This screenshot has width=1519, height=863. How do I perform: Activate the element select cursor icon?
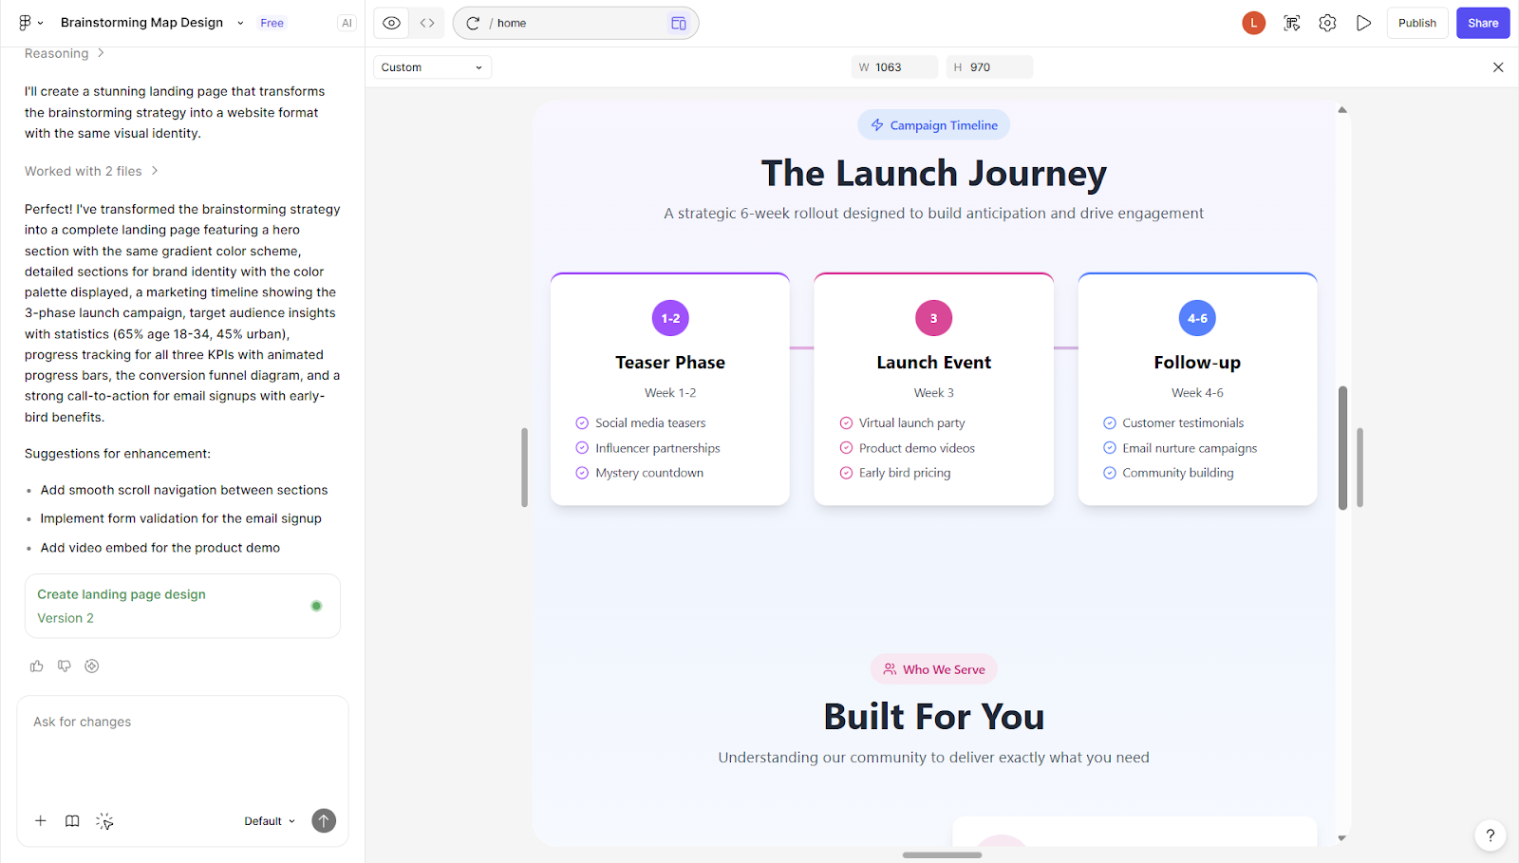point(104,821)
